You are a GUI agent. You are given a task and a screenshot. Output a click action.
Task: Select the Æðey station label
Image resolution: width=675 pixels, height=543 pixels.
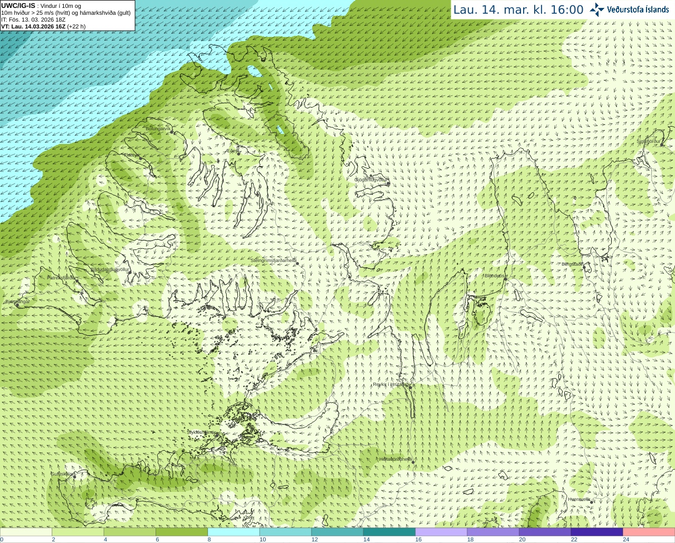pyautogui.click(x=232, y=151)
